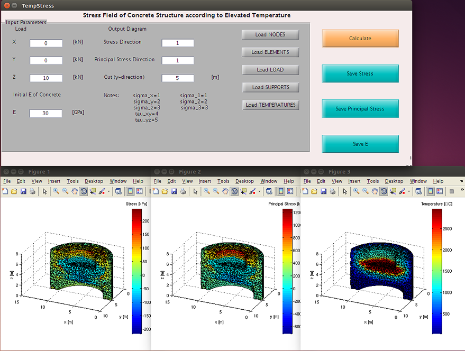Pick Data Cursor tool in Figure 2

point(243,191)
